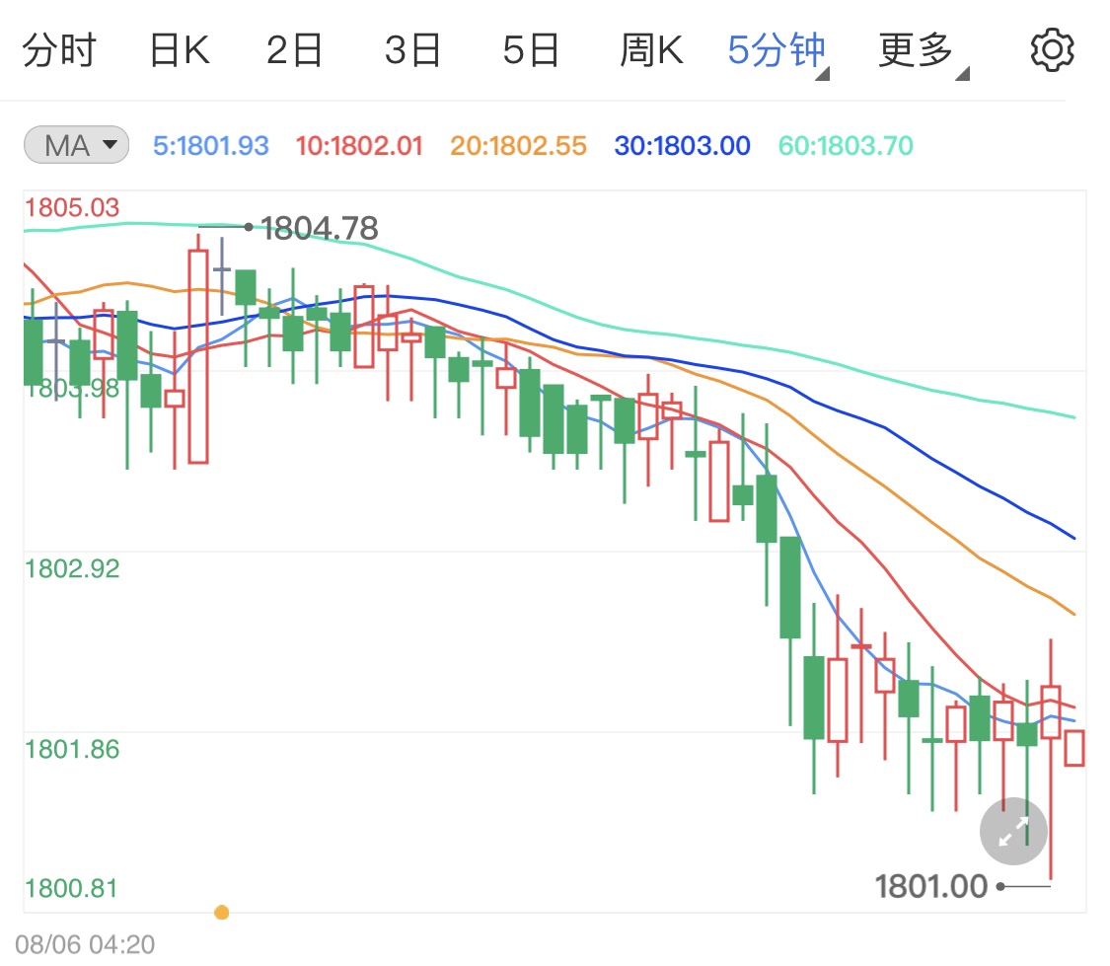The height and width of the screenshot is (966, 1110).
Task: Switch to the 日K tab
Action: [x=180, y=50]
